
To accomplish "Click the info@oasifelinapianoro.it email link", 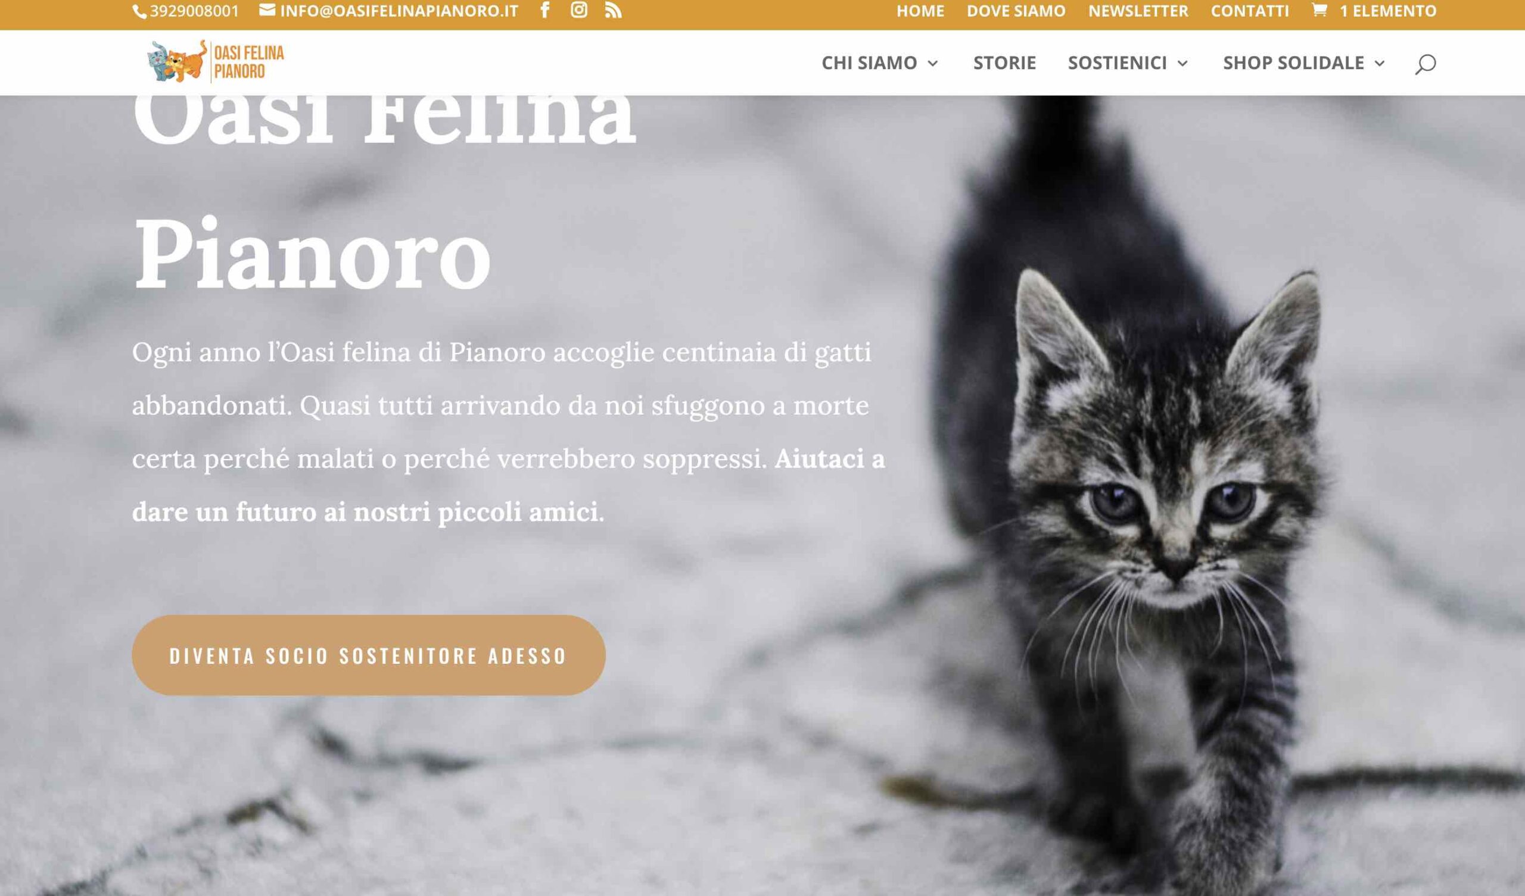I will tap(399, 11).
